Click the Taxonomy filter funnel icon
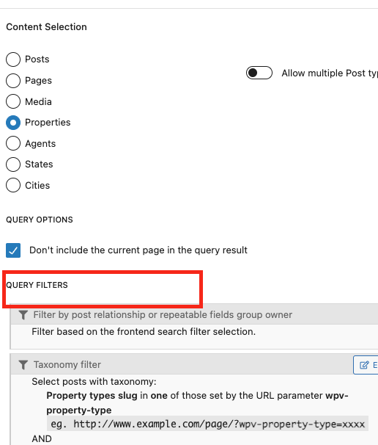Image resolution: width=378 pixels, height=445 pixels. point(23,365)
